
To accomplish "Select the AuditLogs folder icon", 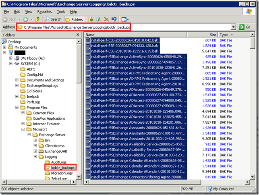I will pyautogui.click(x=47, y=162).
